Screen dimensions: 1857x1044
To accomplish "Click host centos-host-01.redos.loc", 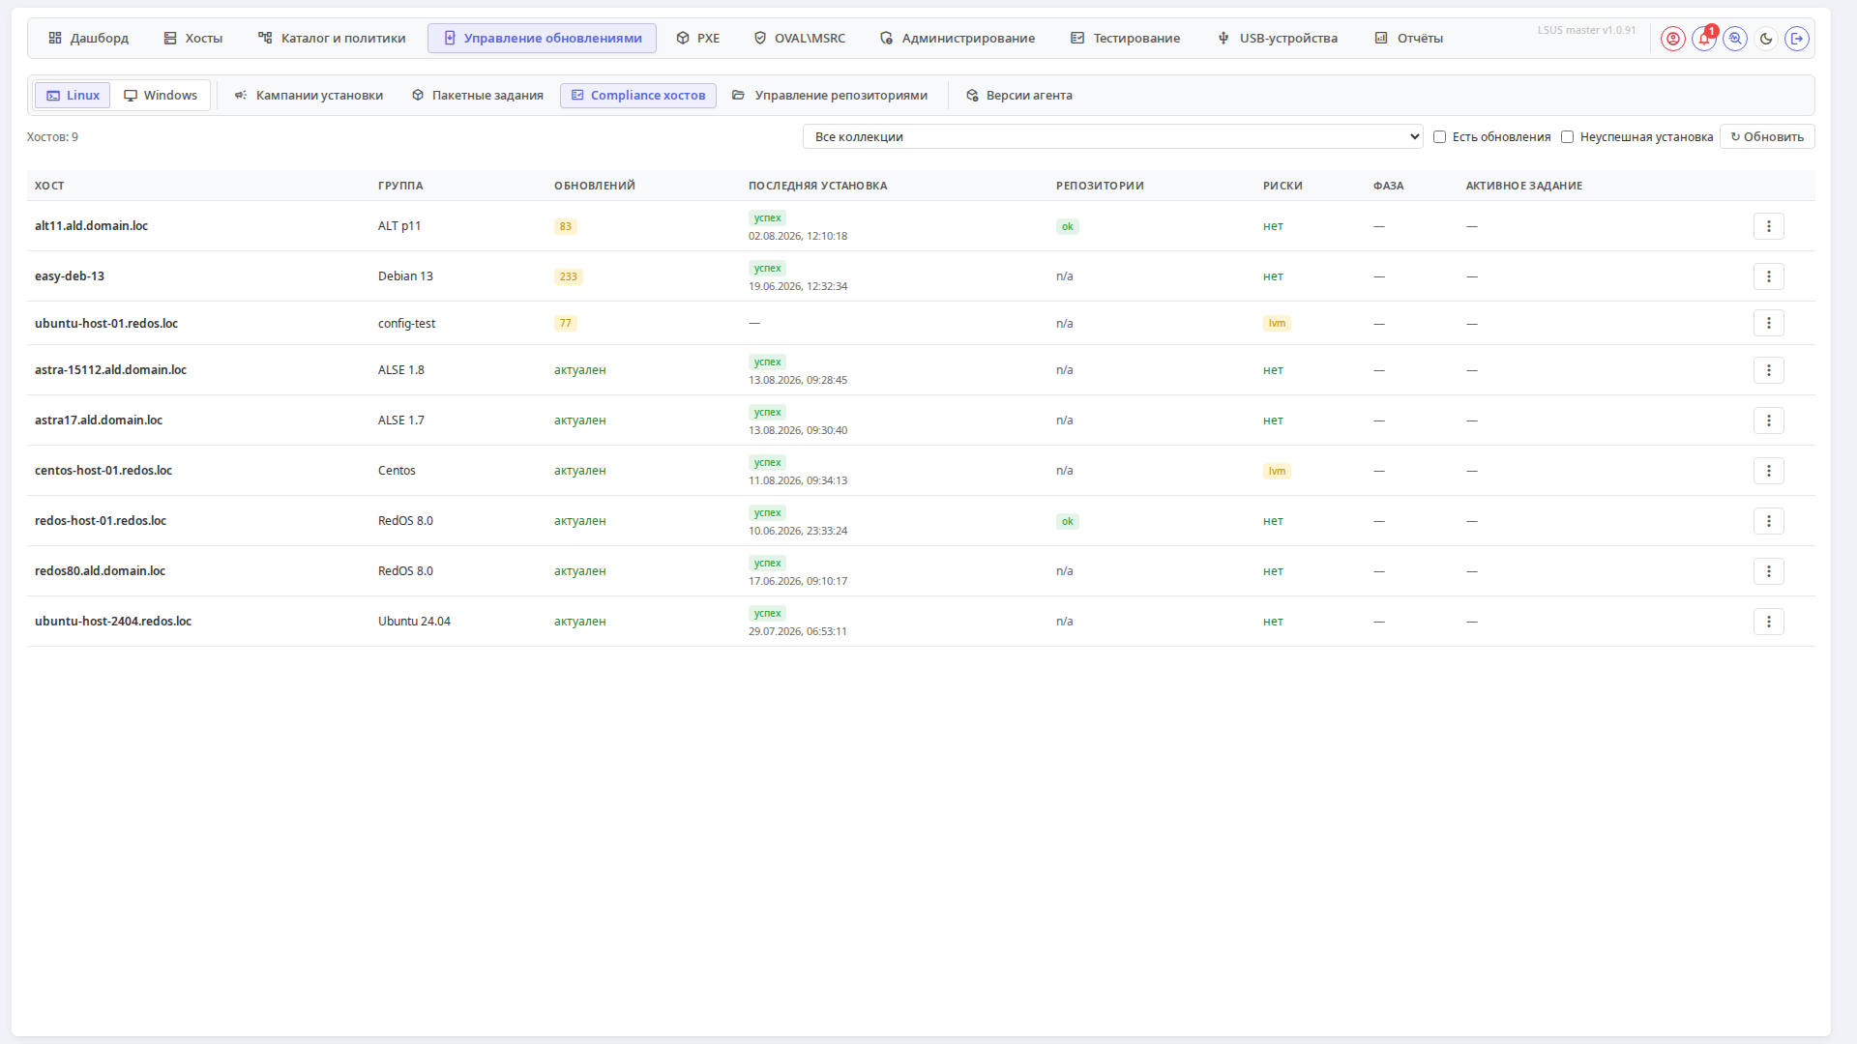I will point(103,471).
